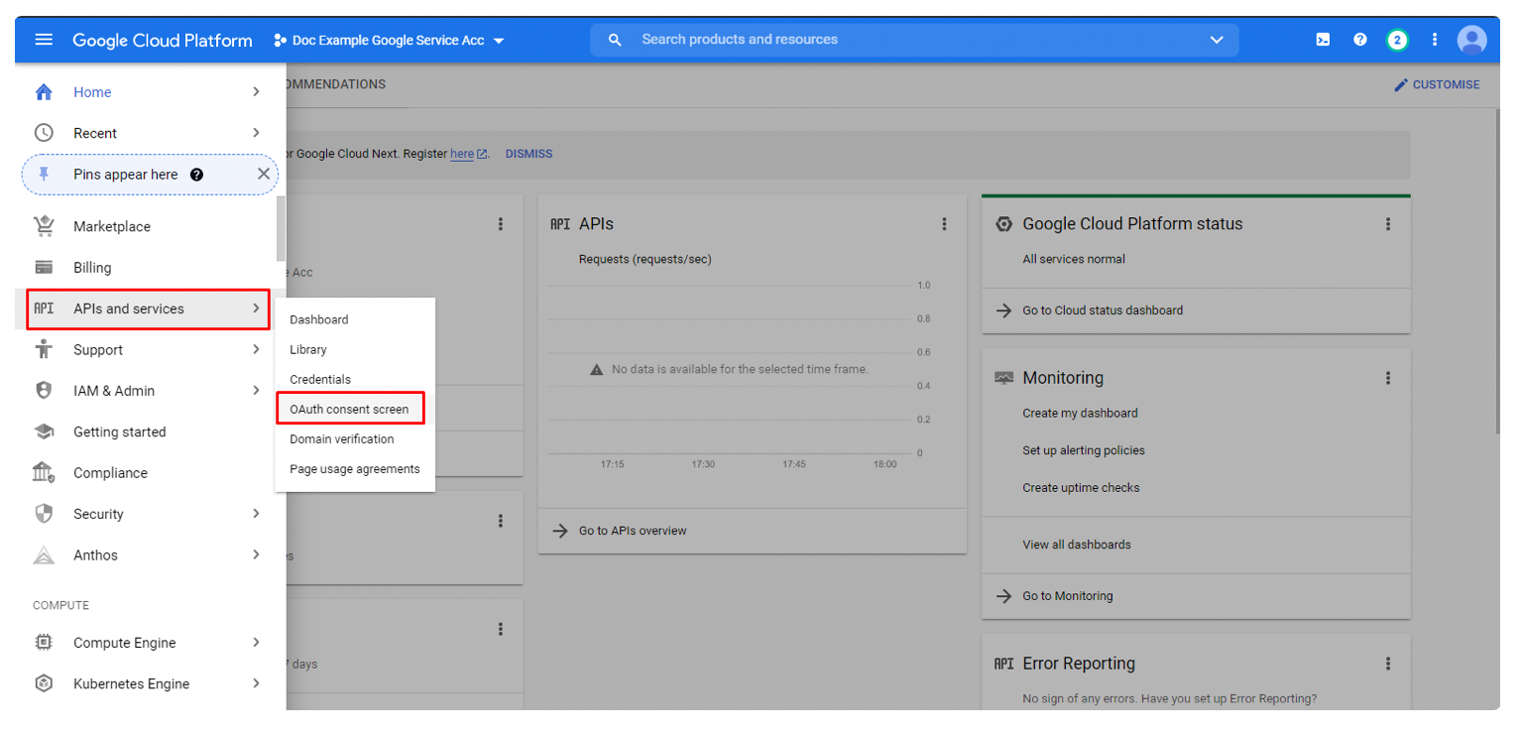1521x736 pixels.
Task: Select Page usage agreements submenu item
Action: (355, 468)
